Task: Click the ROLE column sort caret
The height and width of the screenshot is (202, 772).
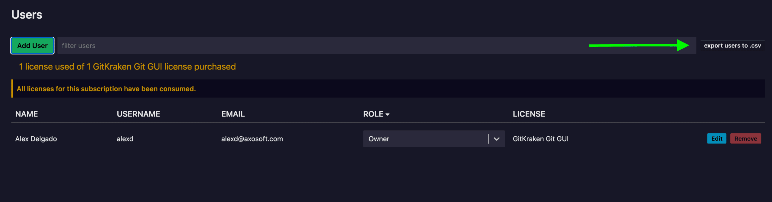Action: (388, 114)
